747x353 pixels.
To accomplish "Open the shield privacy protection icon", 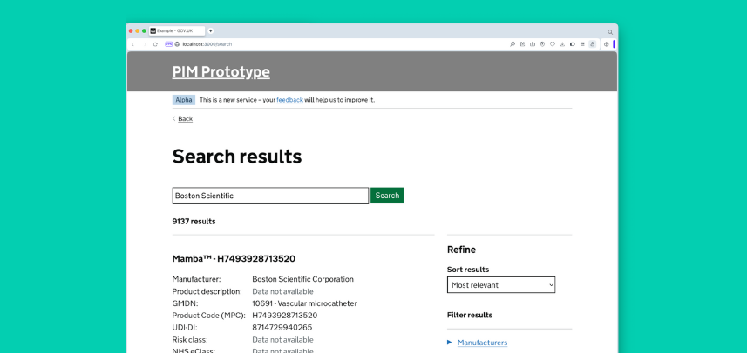I will [x=542, y=43].
